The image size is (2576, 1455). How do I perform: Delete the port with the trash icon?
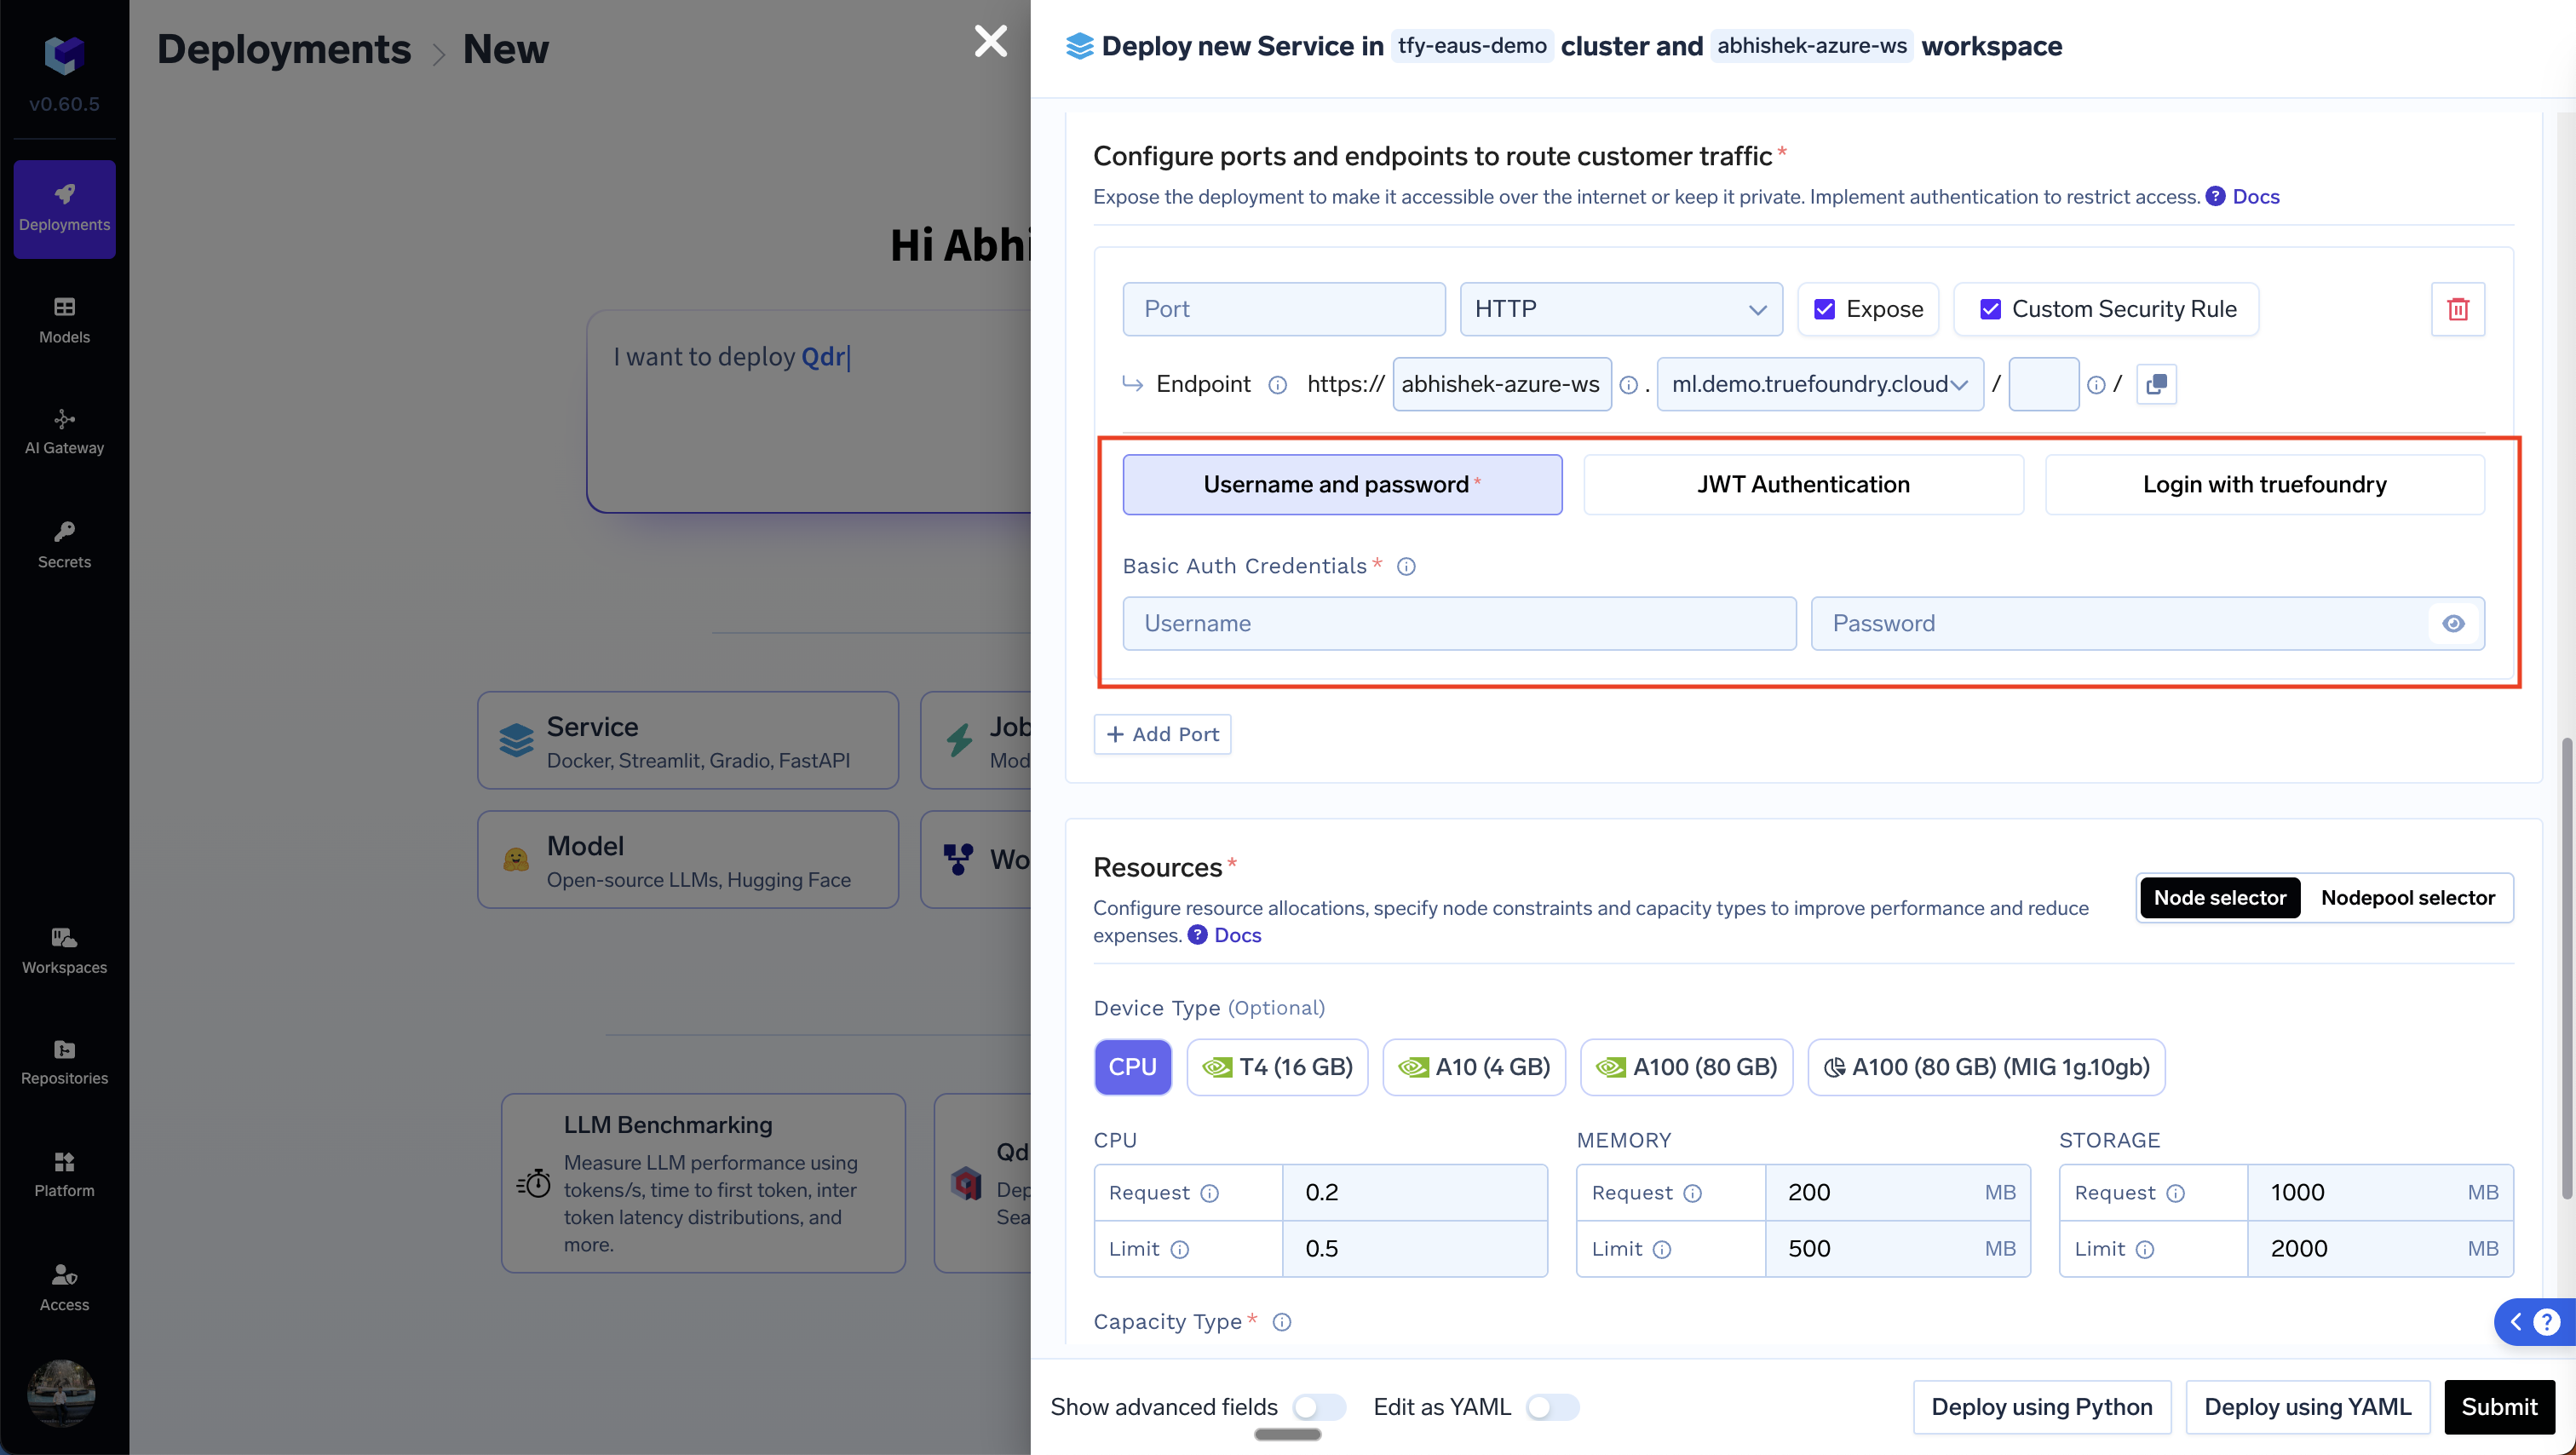(2458, 309)
